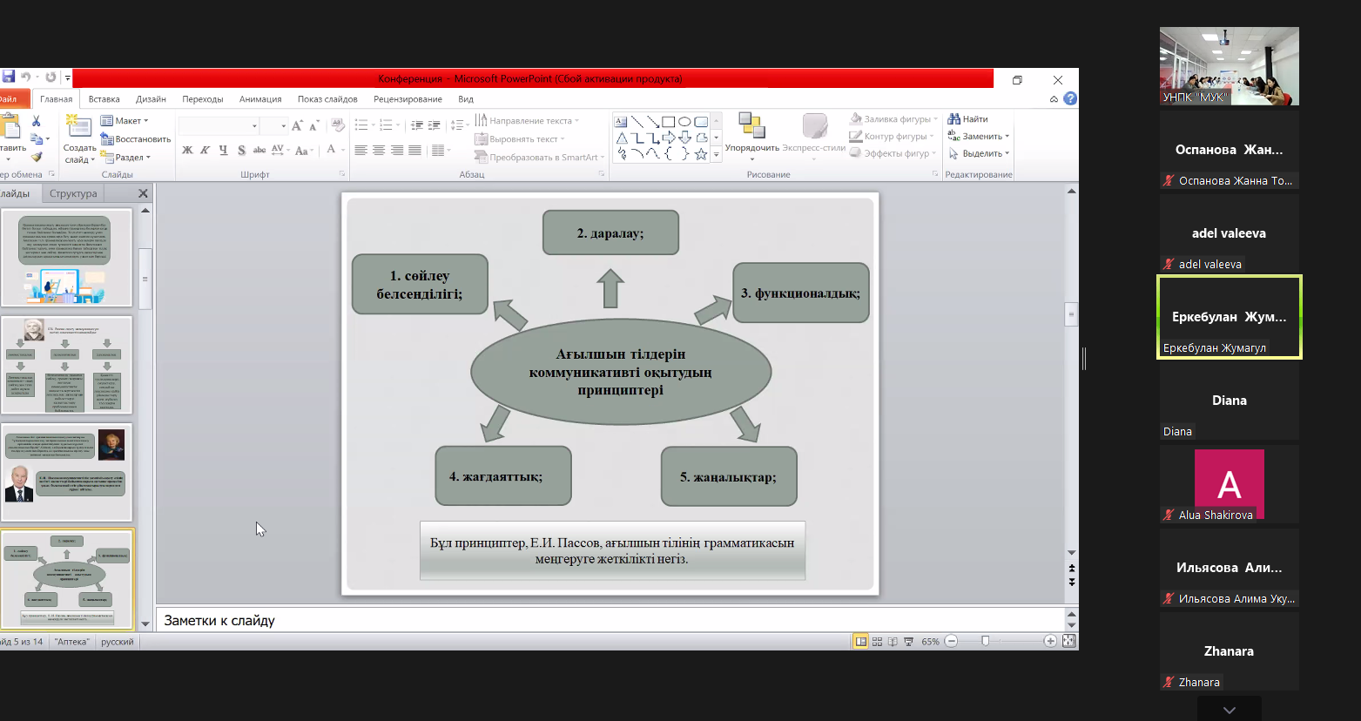Toggle italic К formatting

(205, 151)
